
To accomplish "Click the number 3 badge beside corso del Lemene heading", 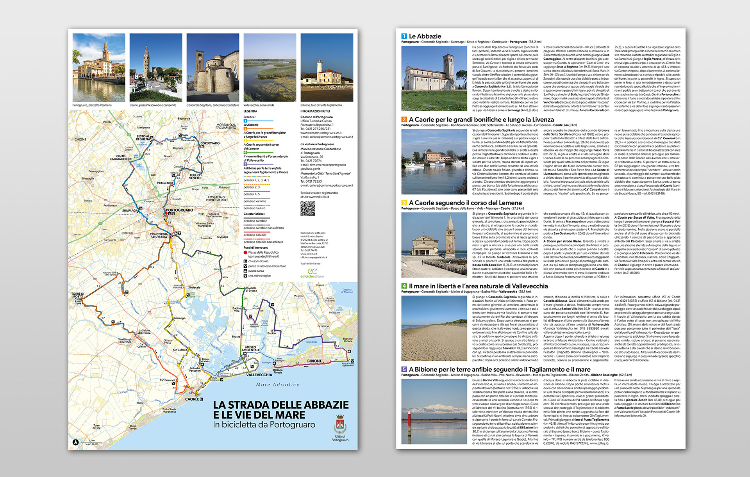I will click(x=404, y=203).
